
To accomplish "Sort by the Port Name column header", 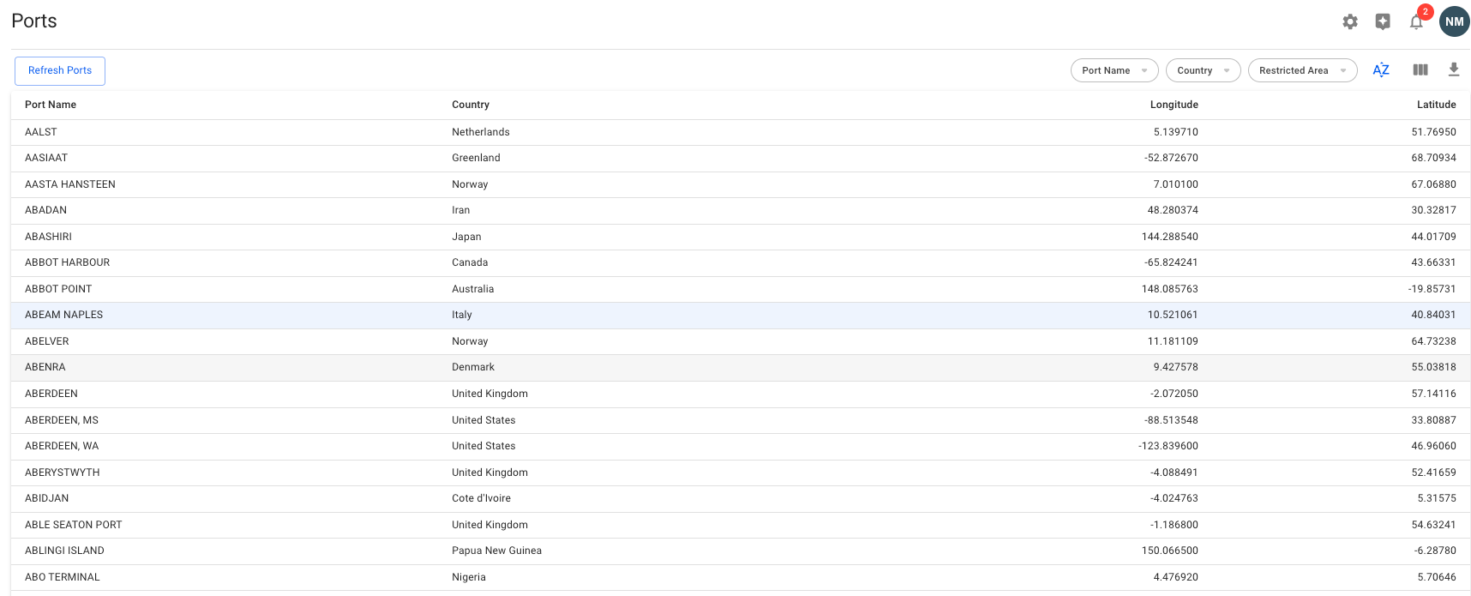I will 51,105.
